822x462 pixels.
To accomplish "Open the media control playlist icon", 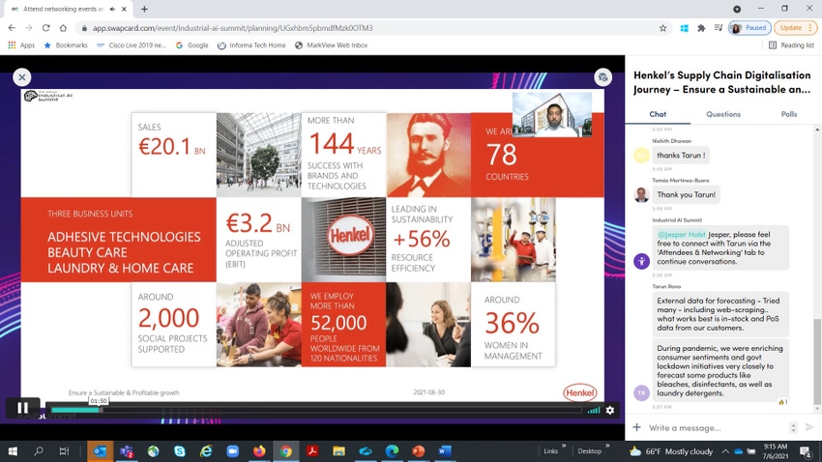I will [x=719, y=28].
